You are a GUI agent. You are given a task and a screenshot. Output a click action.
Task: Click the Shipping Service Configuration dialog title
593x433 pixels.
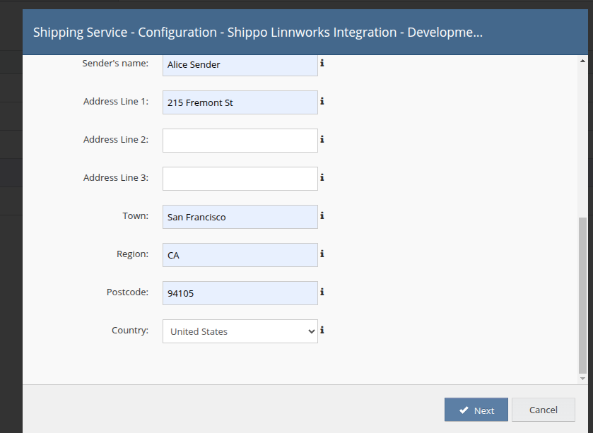tap(258, 32)
